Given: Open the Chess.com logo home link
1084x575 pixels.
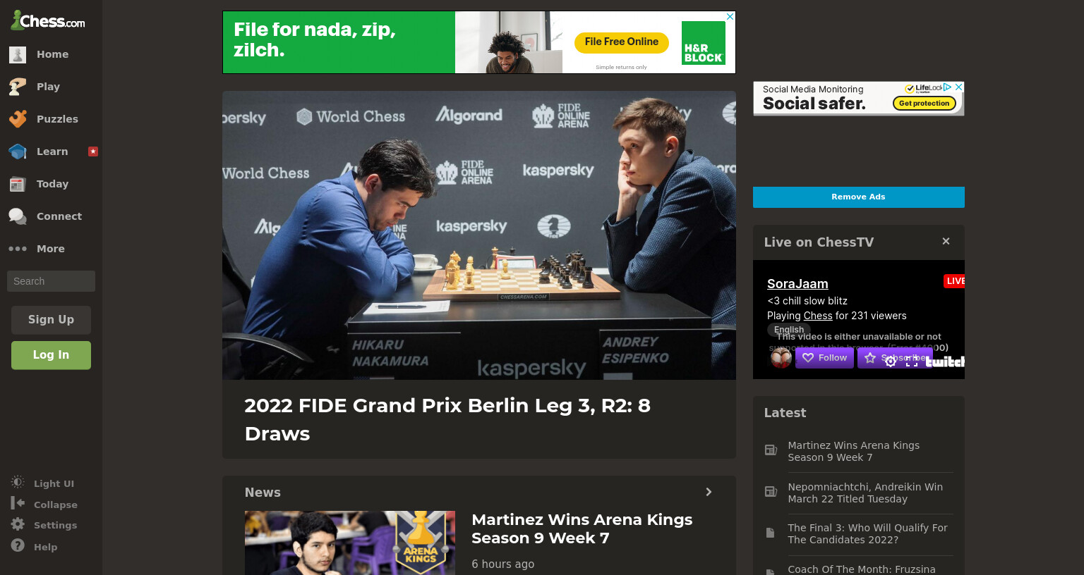Looking at the screenshot, I should tap(47, 20).
